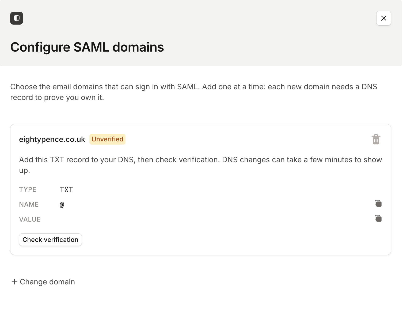This screenshot has height=309, width=403.
Task: Click the TYPE field label
Action: [28, 190]
